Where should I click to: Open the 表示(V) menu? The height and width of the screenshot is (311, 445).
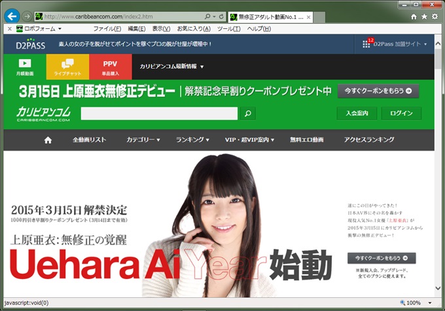click(161, 29)
